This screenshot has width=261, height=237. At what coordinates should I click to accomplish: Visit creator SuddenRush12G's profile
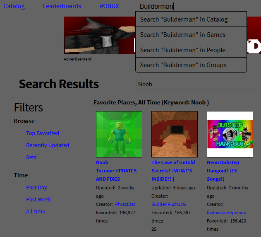coord(169,204)
